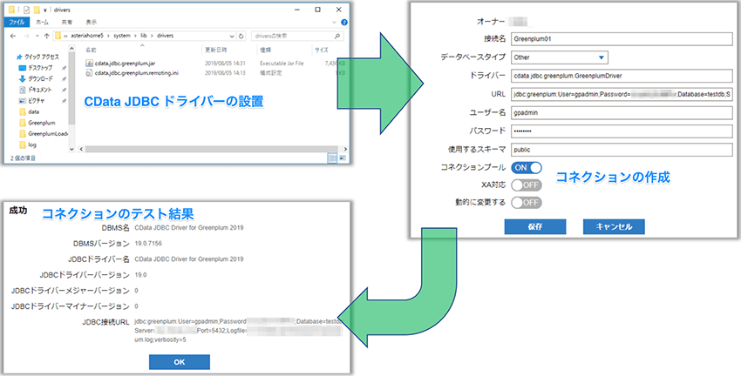Turn on the 動的に変更する switch
This screenshot has width=741, height=376.
click(526, 203)
